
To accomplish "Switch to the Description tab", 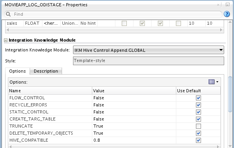I will click(x=46, y=71).
